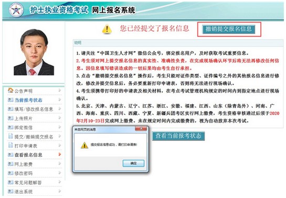Click 撤销提交报名信息 button
This screenshot has width=286, height=198.
pyautogui.click(x=229, y=29)
